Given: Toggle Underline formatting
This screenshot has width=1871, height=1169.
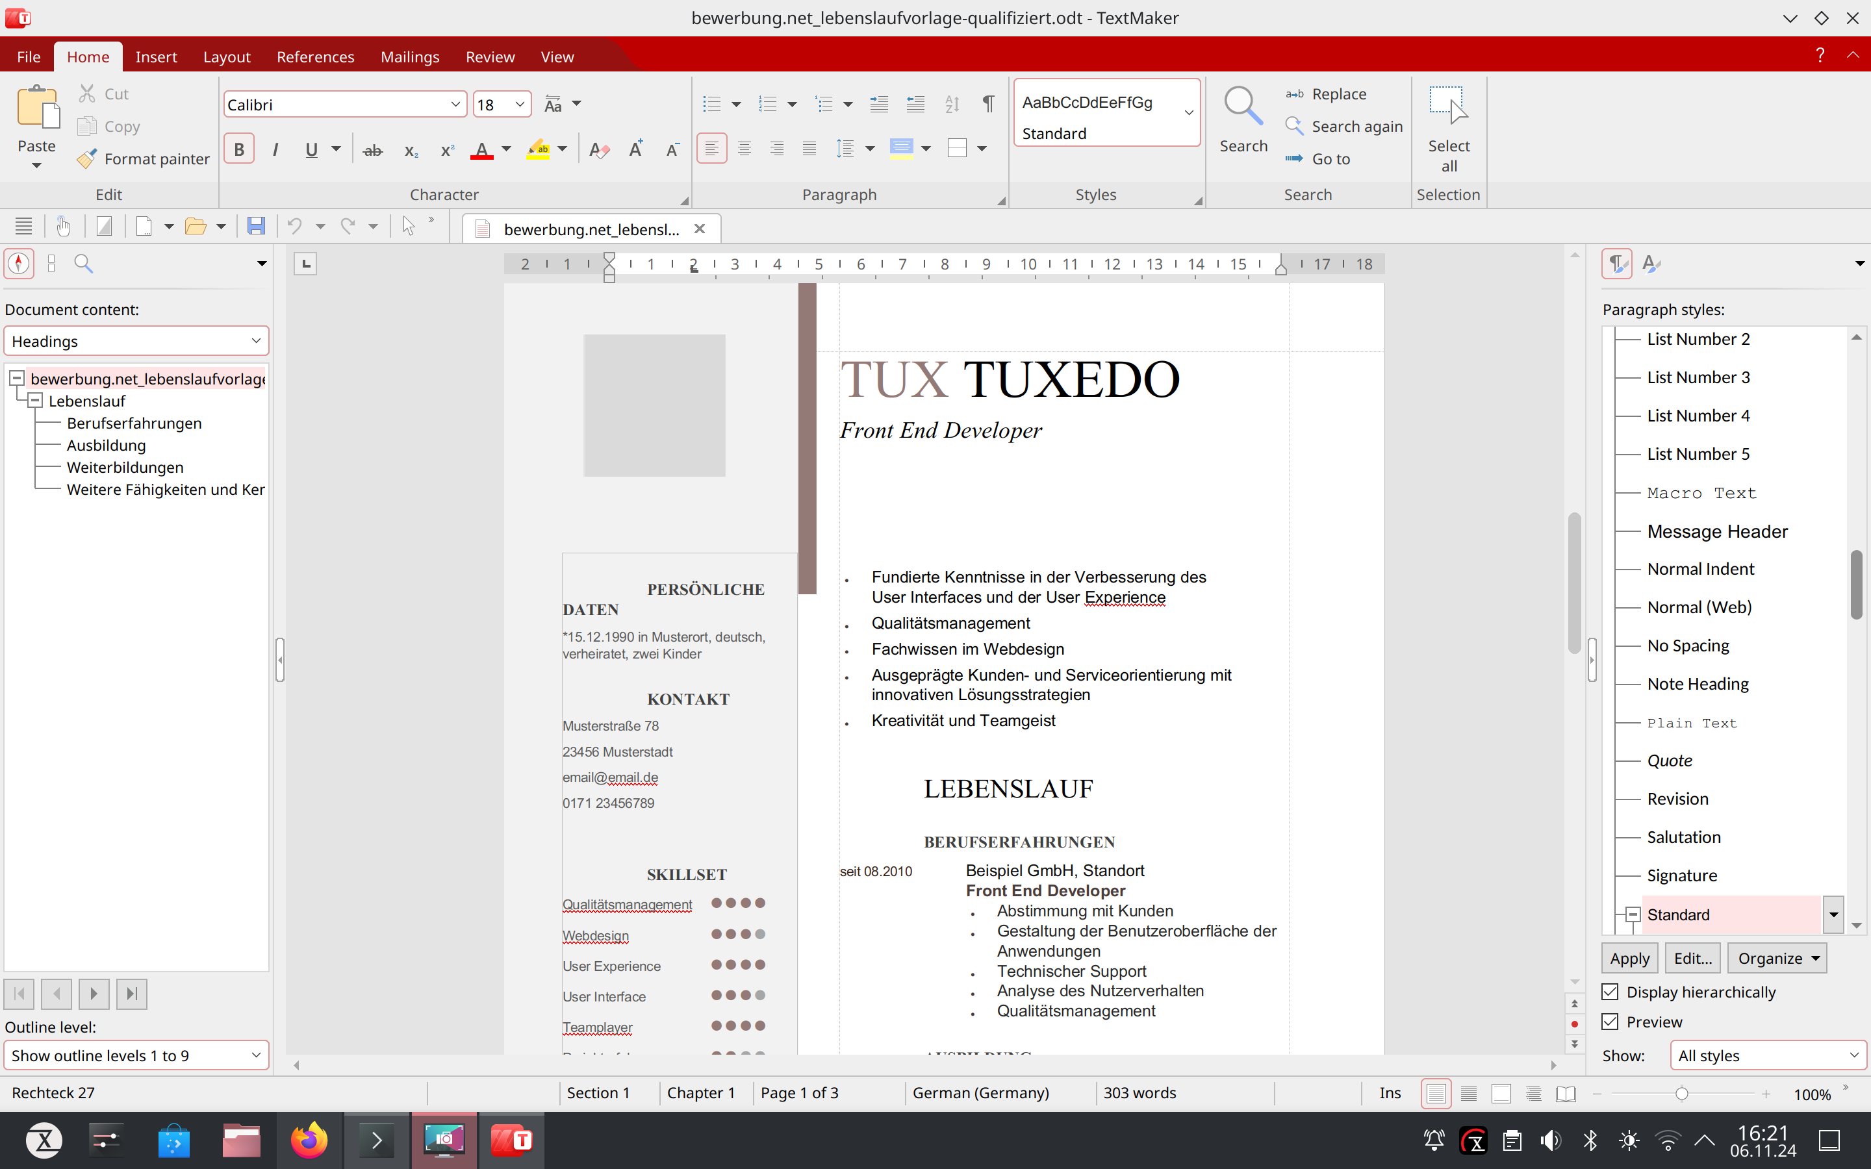Looking at the screenshot, I should [x=312, y=149].
